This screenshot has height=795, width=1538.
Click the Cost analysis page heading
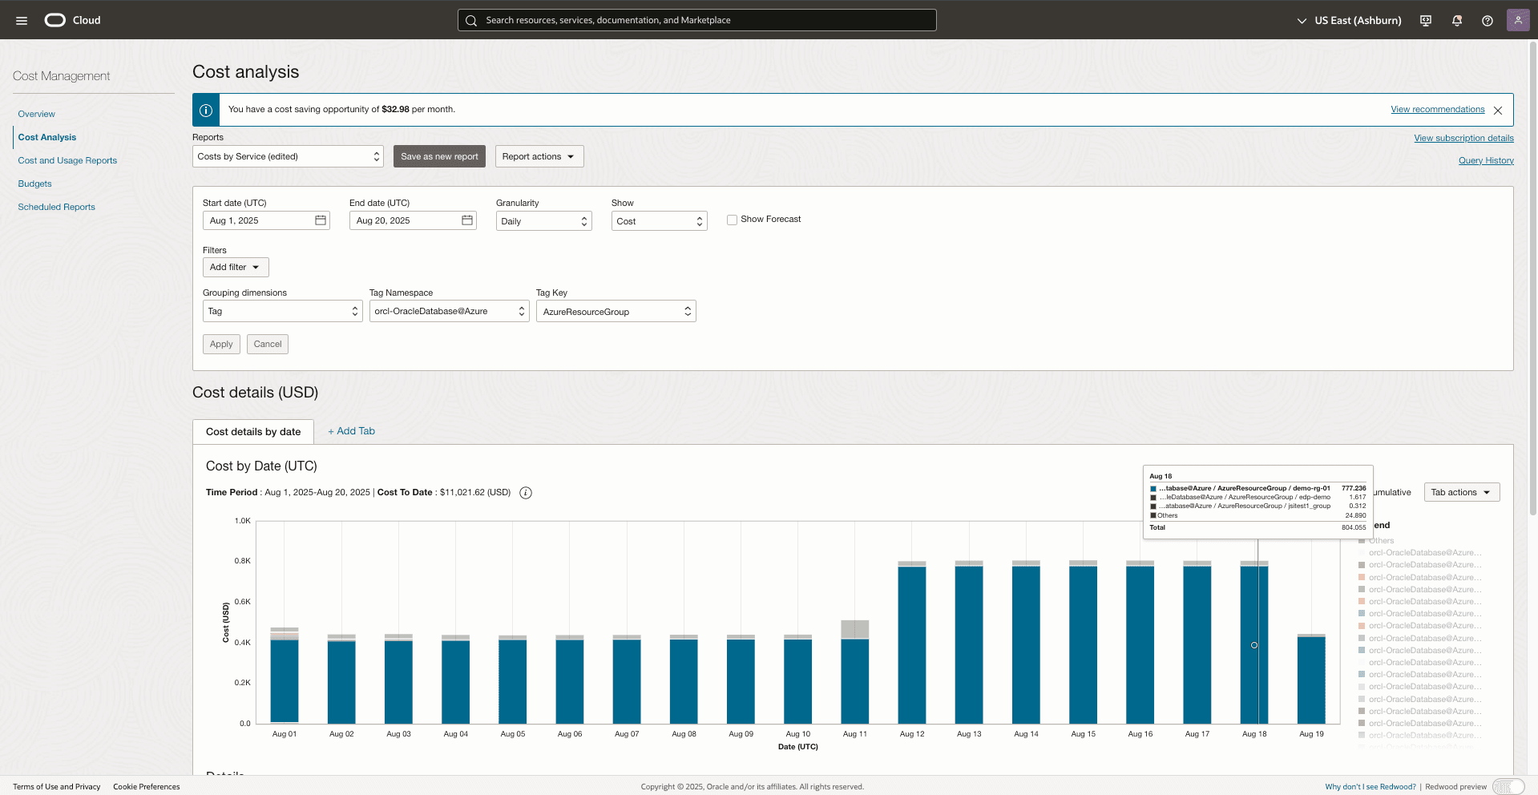(x=246, y=72)
